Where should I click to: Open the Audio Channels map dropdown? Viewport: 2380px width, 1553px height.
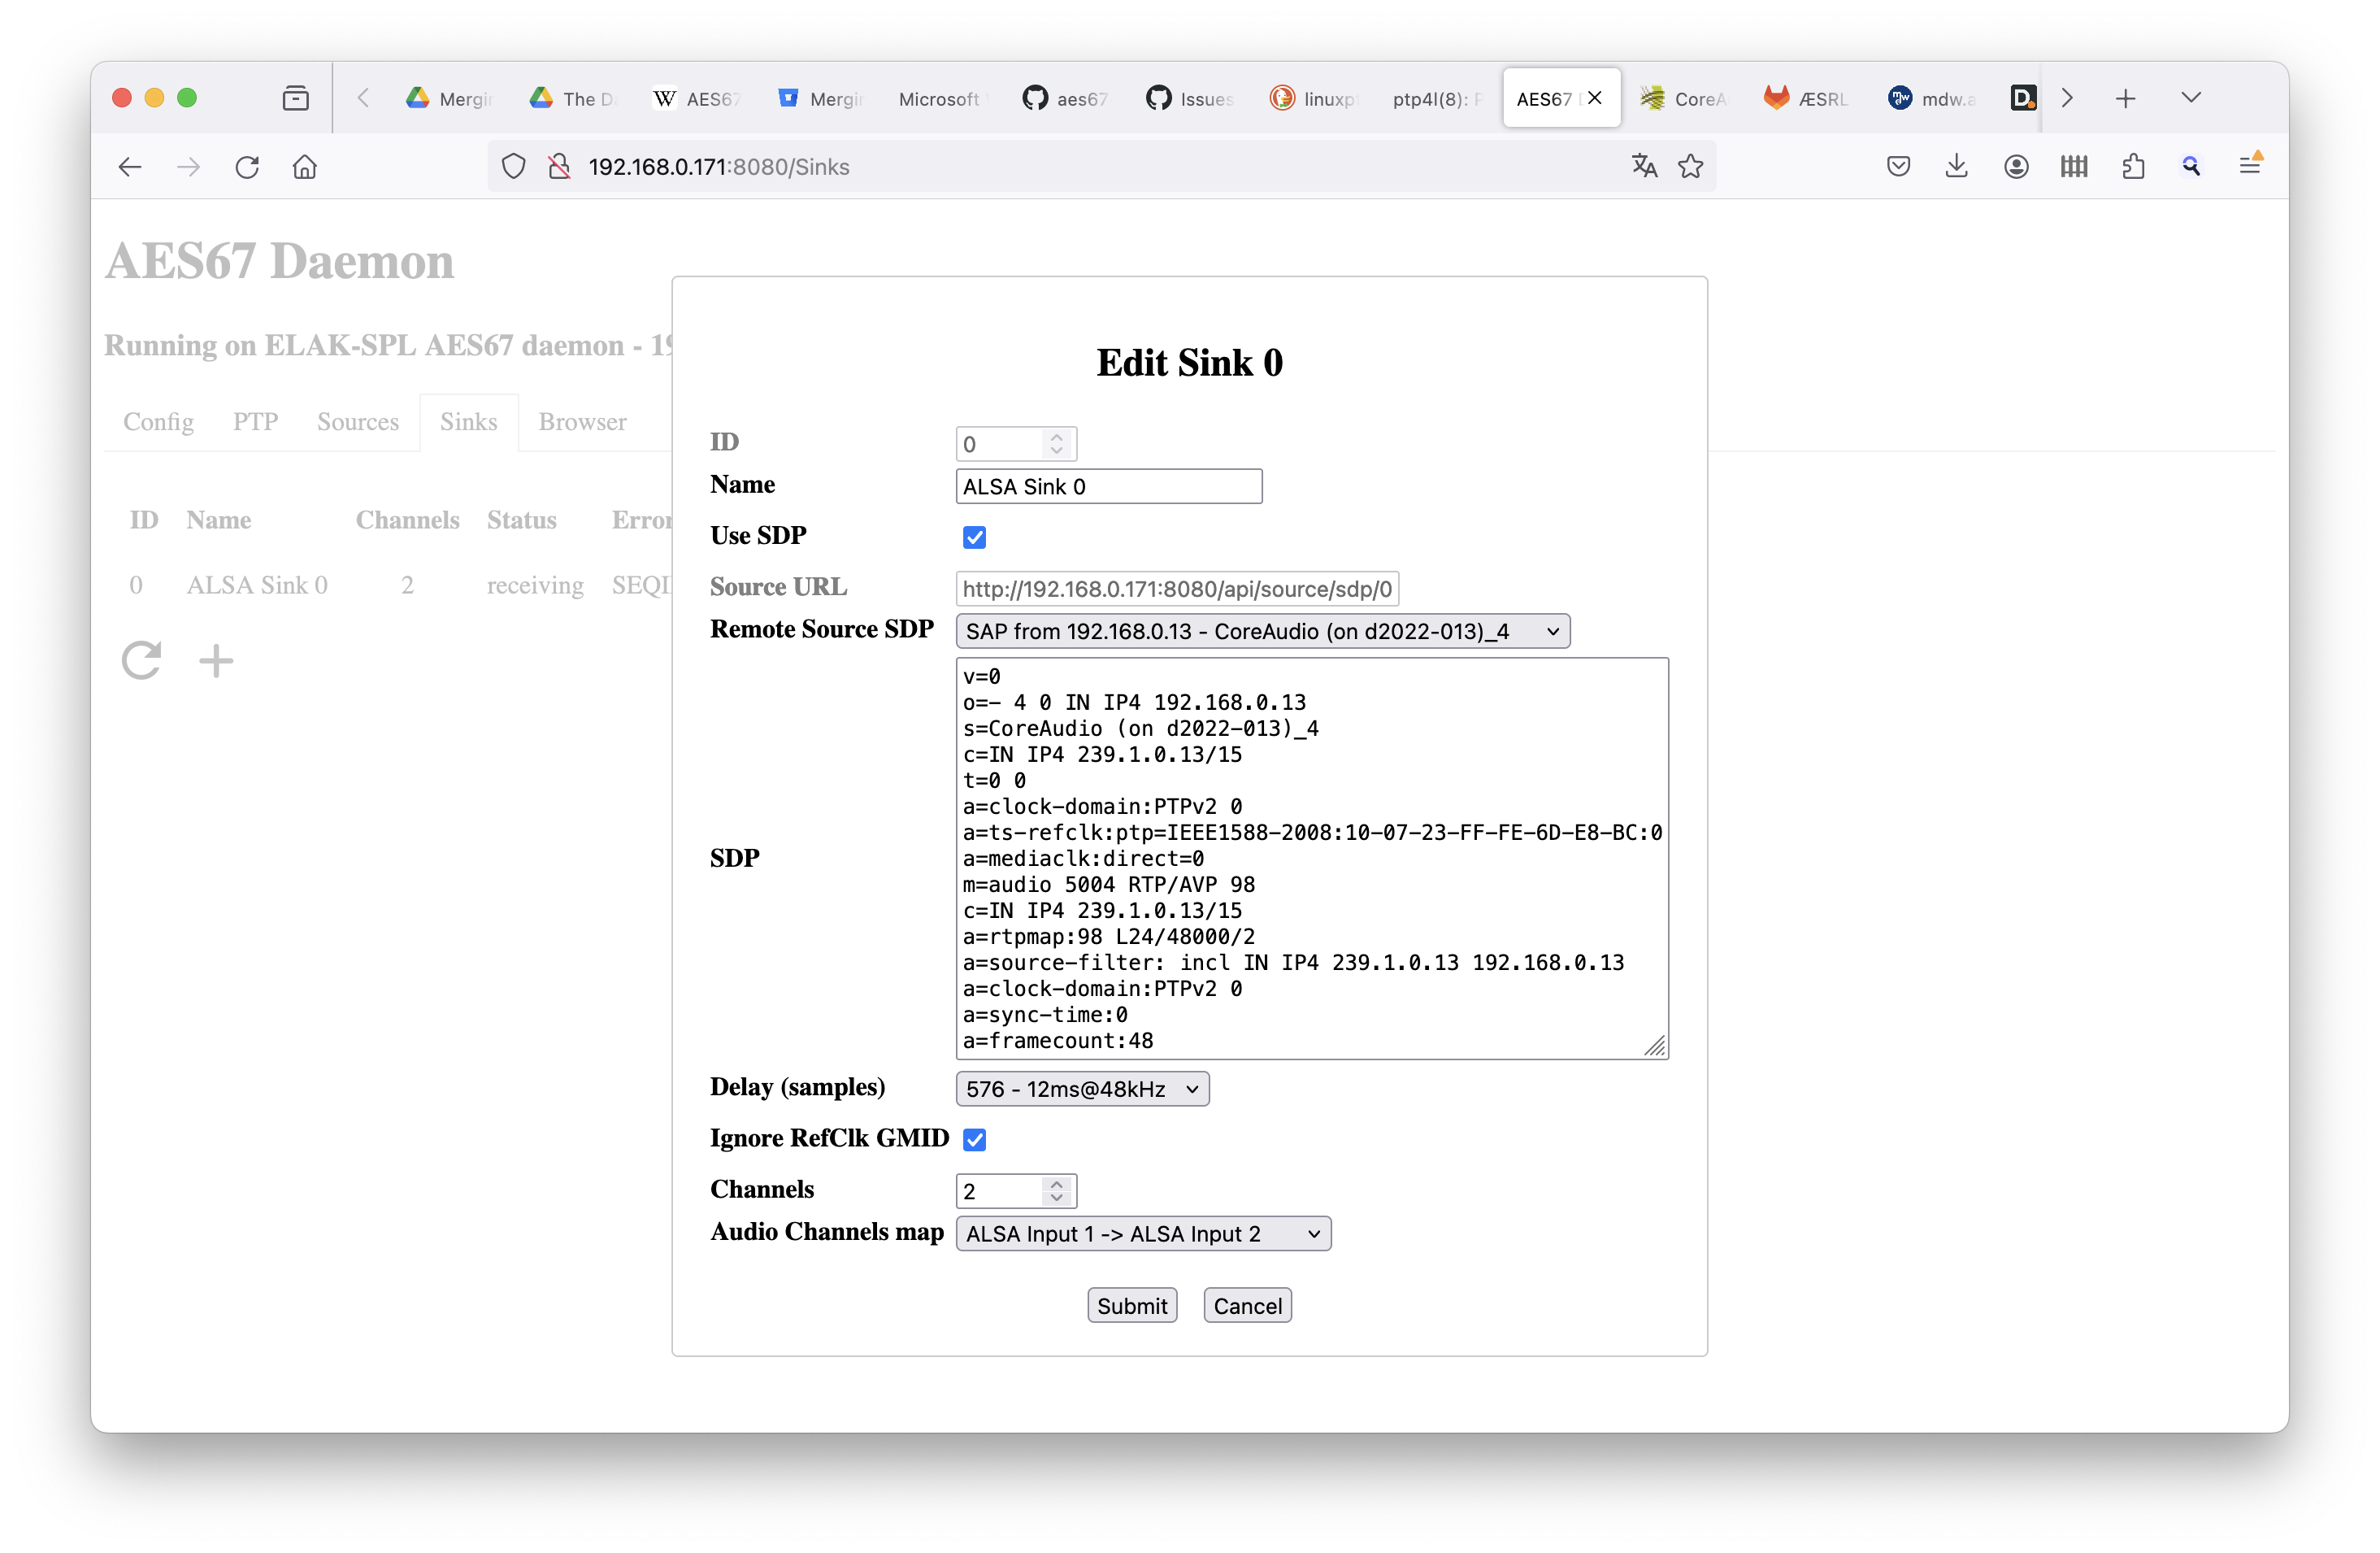point(1143,1233)
